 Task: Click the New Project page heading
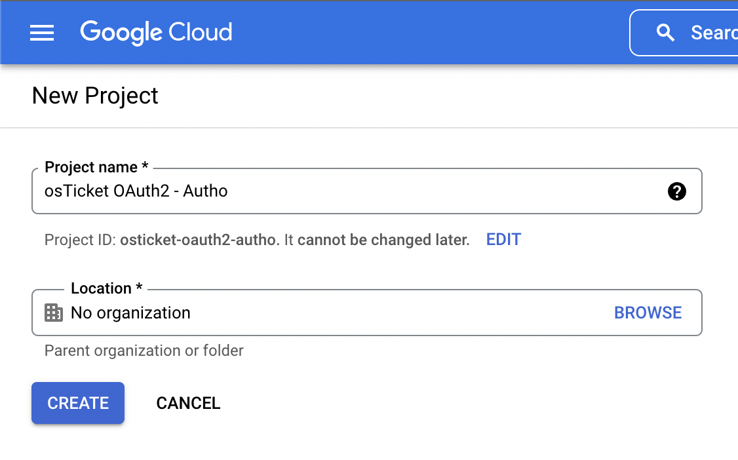94,96
